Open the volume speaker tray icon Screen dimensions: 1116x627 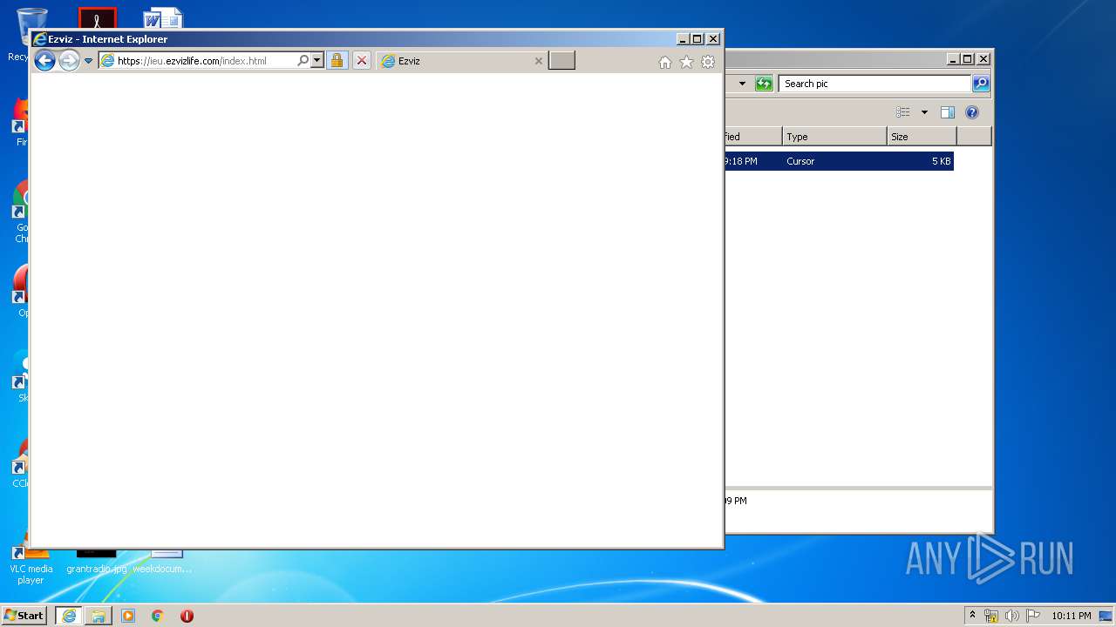coord(1012,616)
